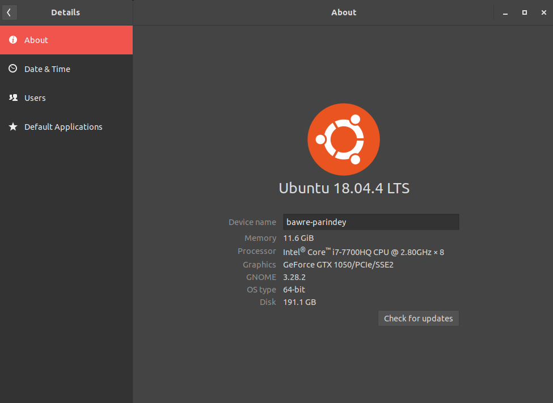Click the Device name label
Image resolution: width=553 pixels, height=403 pixels.
(252, 222)
